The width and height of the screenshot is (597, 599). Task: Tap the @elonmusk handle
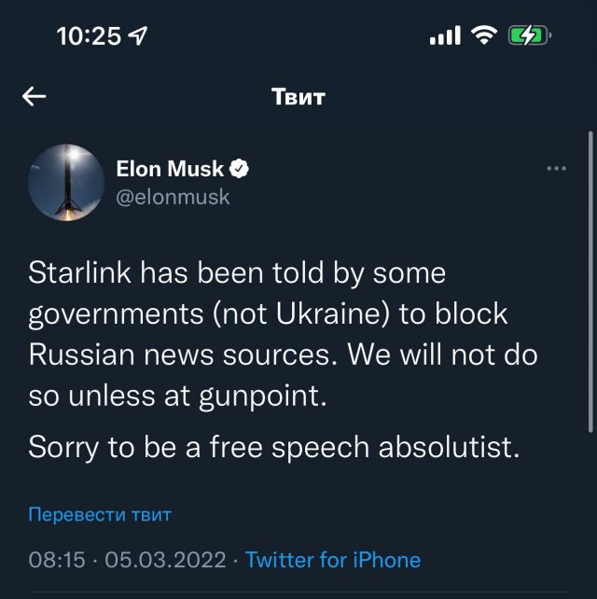173,197
